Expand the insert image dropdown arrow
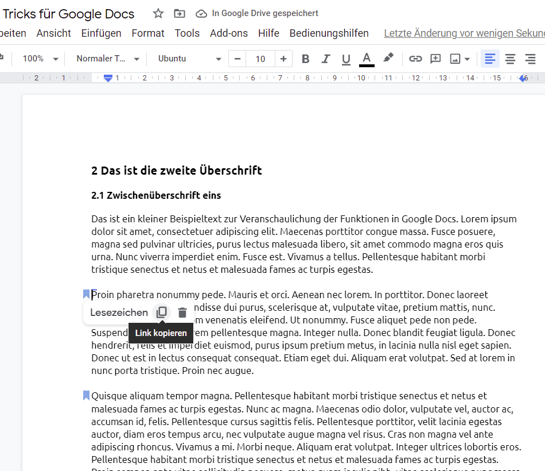Viewport: 545px width, 471px height. click(467, 59)
